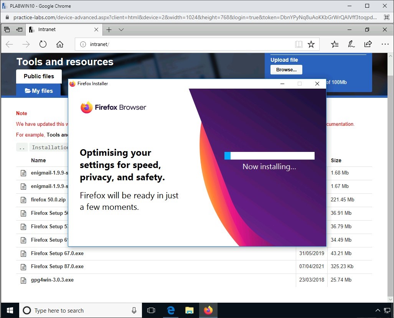Expand the Edge tab preview chevron
This screenshot has width=394, height=318.
click(x=121, y=30)
